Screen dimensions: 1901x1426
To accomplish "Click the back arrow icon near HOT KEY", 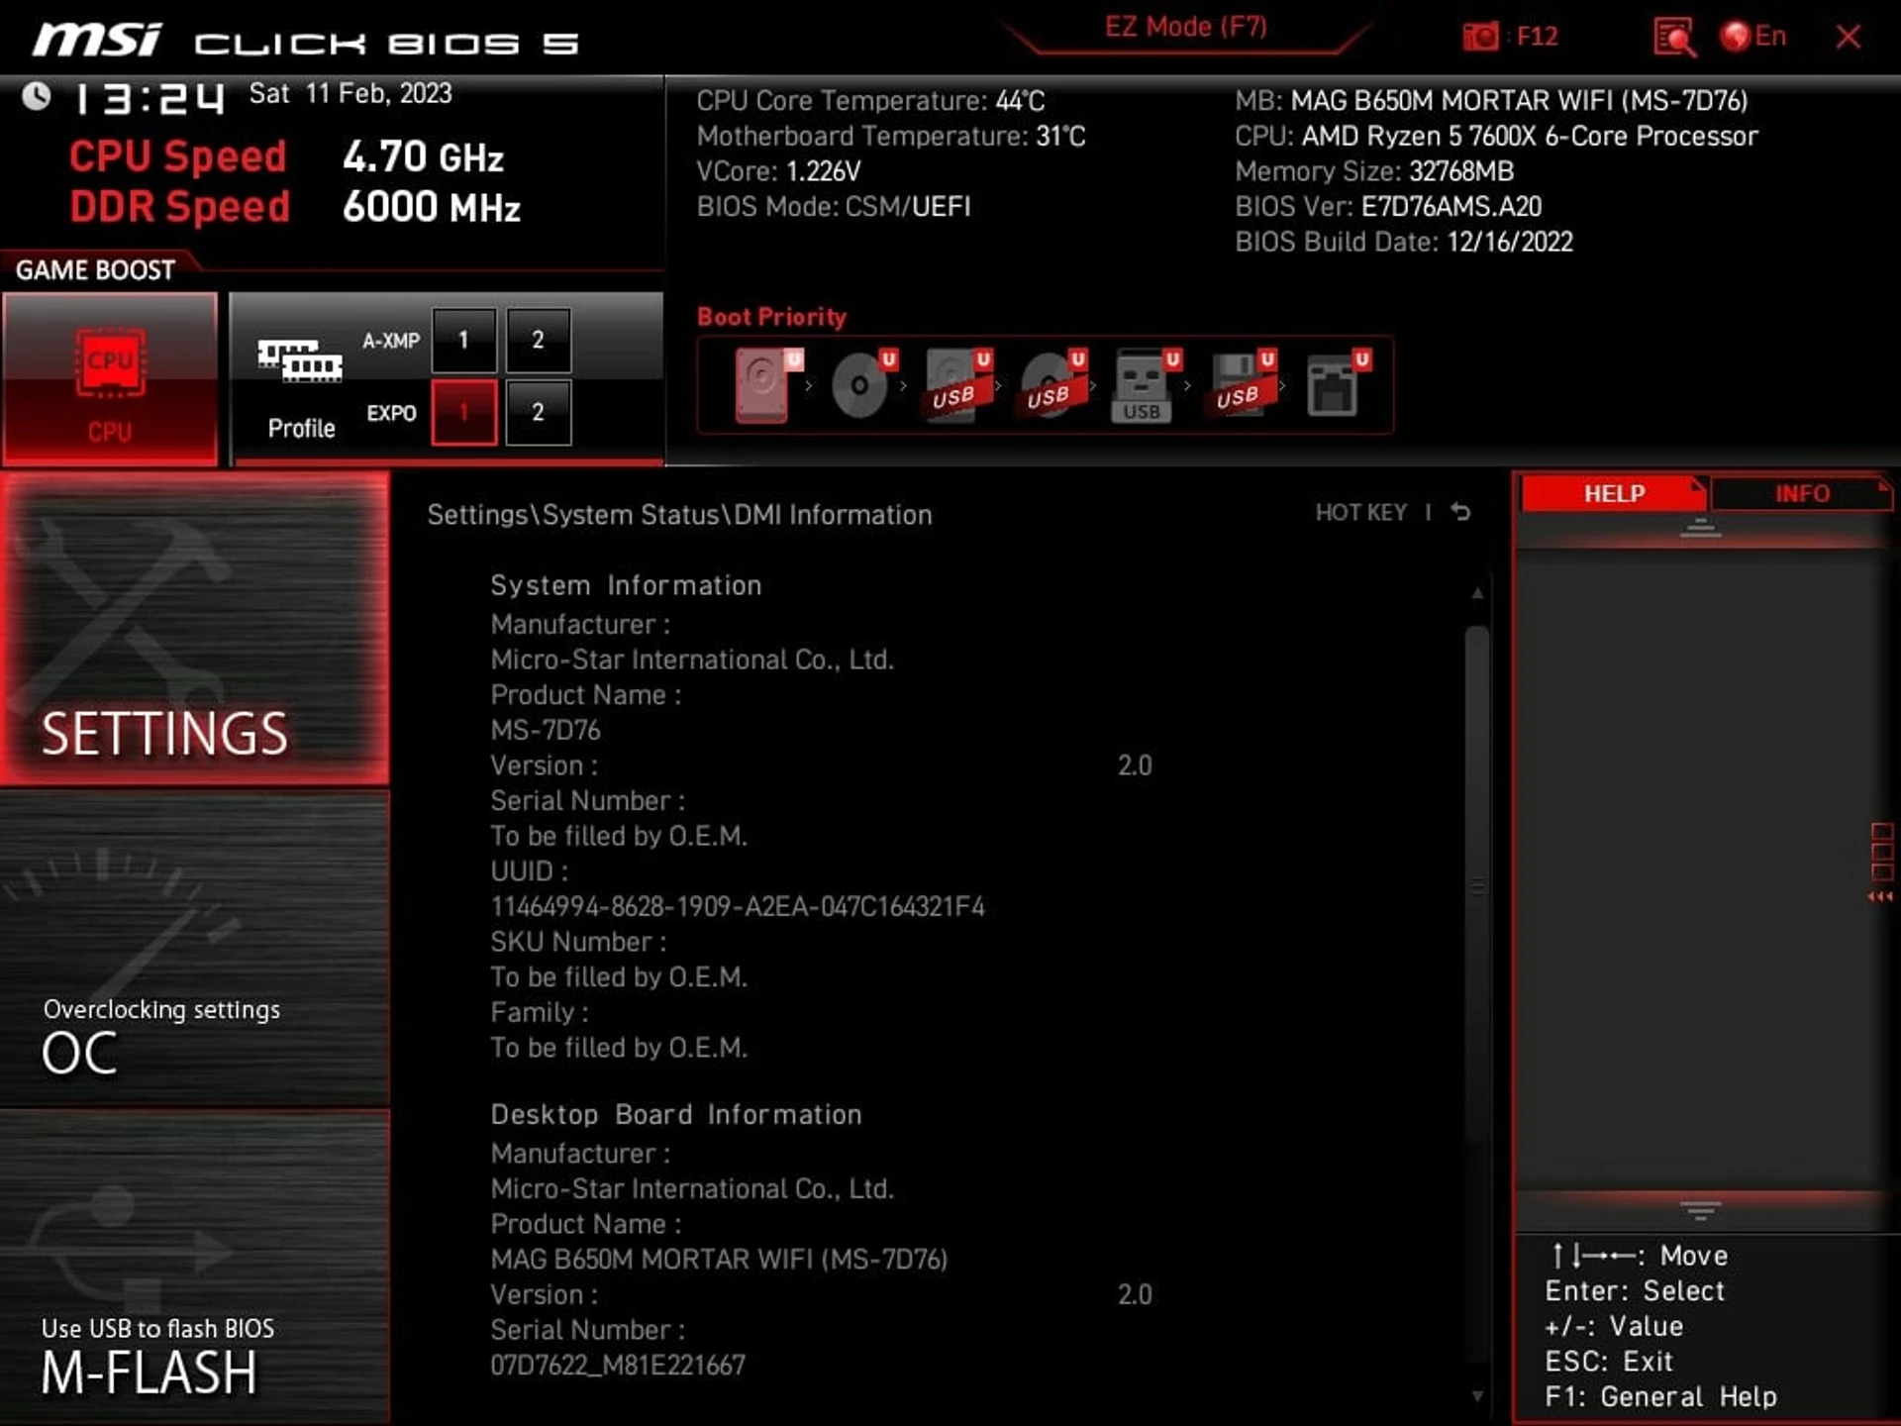I will tap(1460, 512).
